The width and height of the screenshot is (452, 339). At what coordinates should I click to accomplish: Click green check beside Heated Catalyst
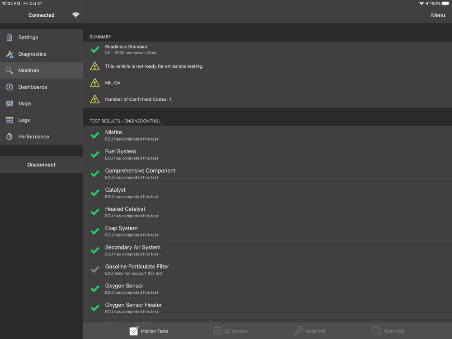tap(95, 212)
